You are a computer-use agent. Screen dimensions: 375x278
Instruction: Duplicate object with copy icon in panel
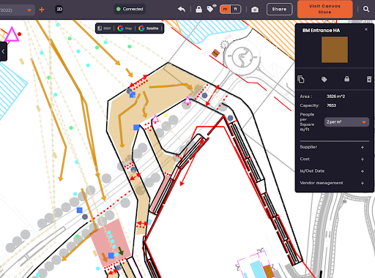pos(301,79)
